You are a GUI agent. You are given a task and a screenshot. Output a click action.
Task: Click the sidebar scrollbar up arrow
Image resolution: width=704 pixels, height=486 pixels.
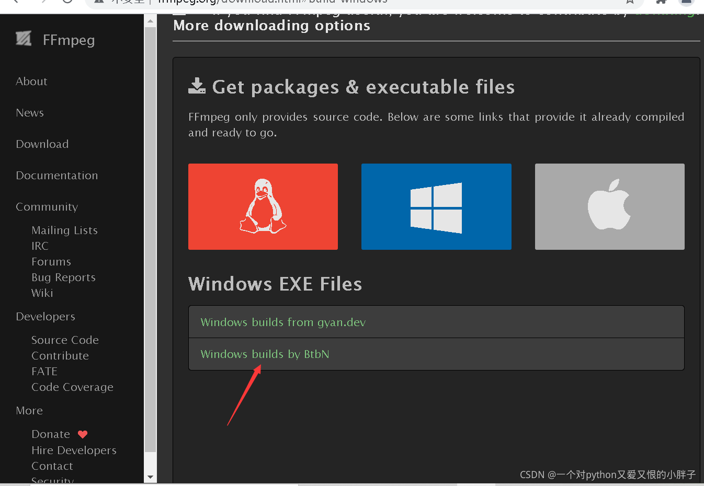150,21
